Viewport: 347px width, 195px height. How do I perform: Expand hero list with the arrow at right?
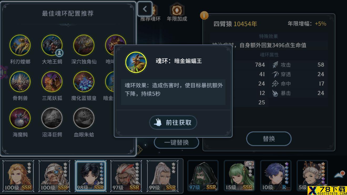point(339,174)
